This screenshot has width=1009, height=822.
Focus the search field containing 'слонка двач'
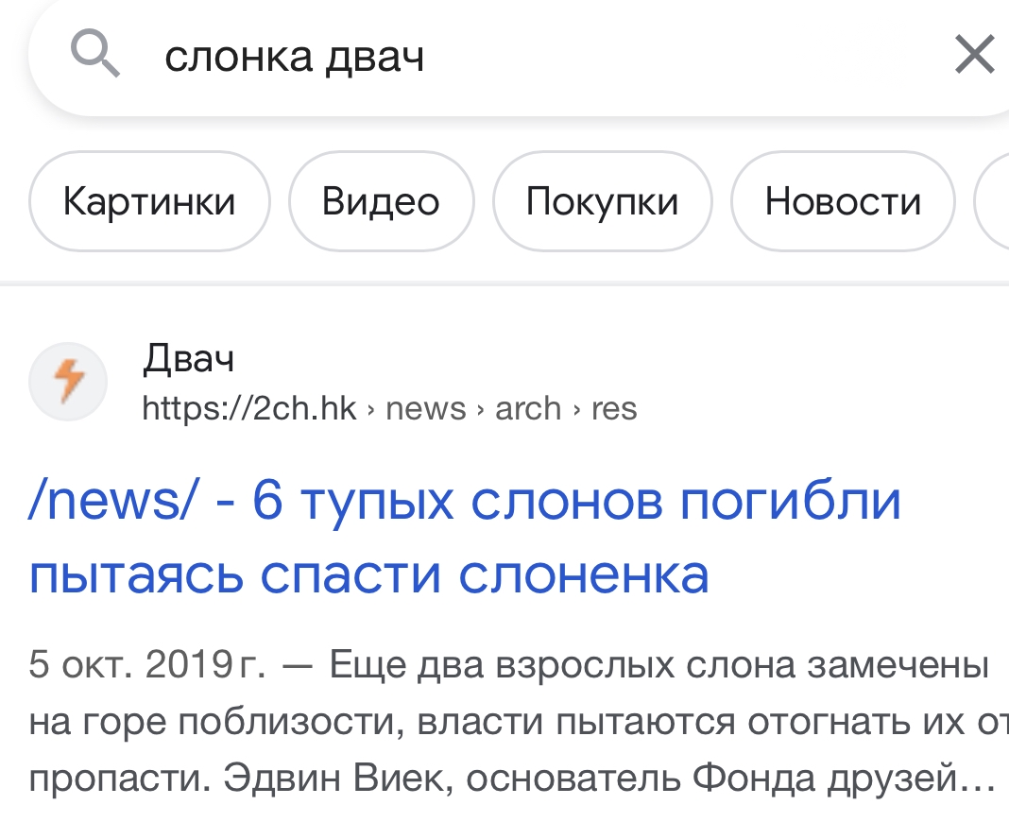(x=528, y=57)
